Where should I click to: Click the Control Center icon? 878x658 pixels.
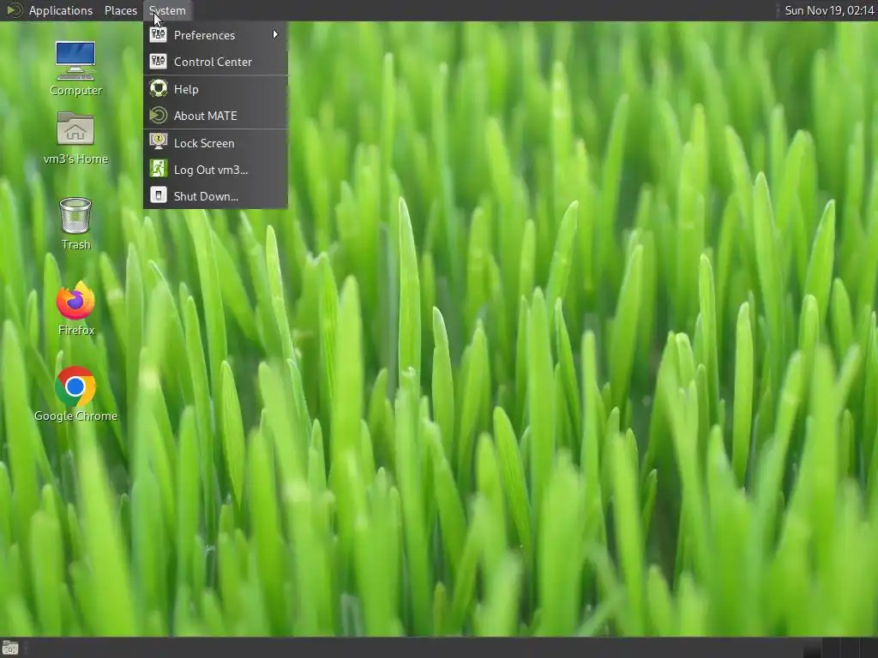pos(159,62)
